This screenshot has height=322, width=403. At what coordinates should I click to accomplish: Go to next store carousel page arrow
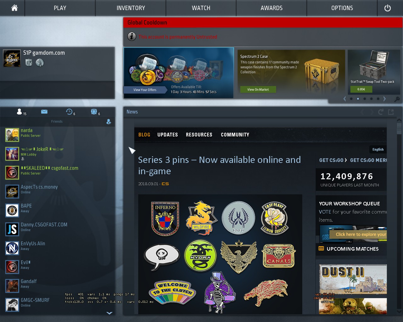point(384,99)
